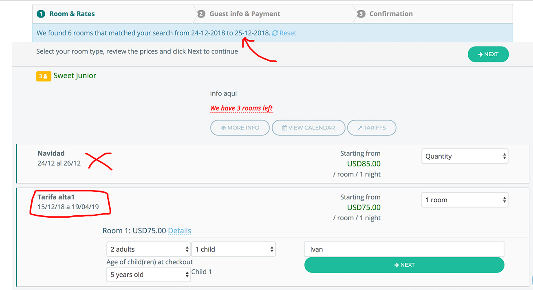Open the 1 child dropdown
This screenshot has height=290, width=533.
coord(233,249)
